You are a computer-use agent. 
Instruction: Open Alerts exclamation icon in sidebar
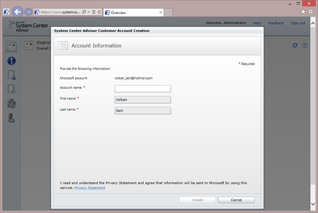pyautogui.click(x=12, y=61)
